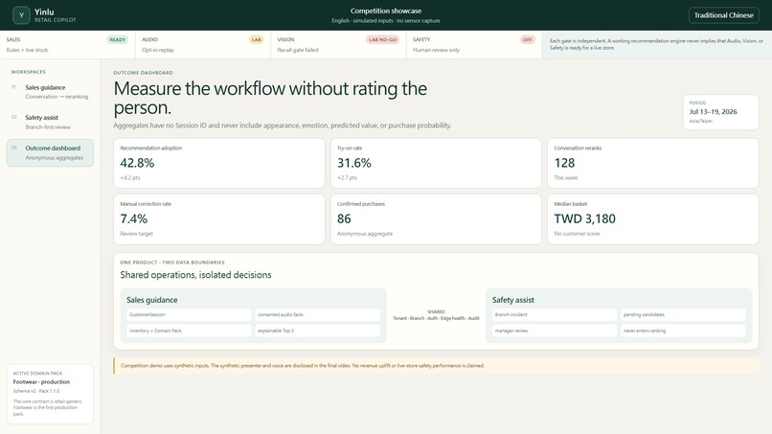Open the Recommendation adoption 42.8% card
Image resolution: width=772 pixels, height=434 pixels.
tap(219, 163)
